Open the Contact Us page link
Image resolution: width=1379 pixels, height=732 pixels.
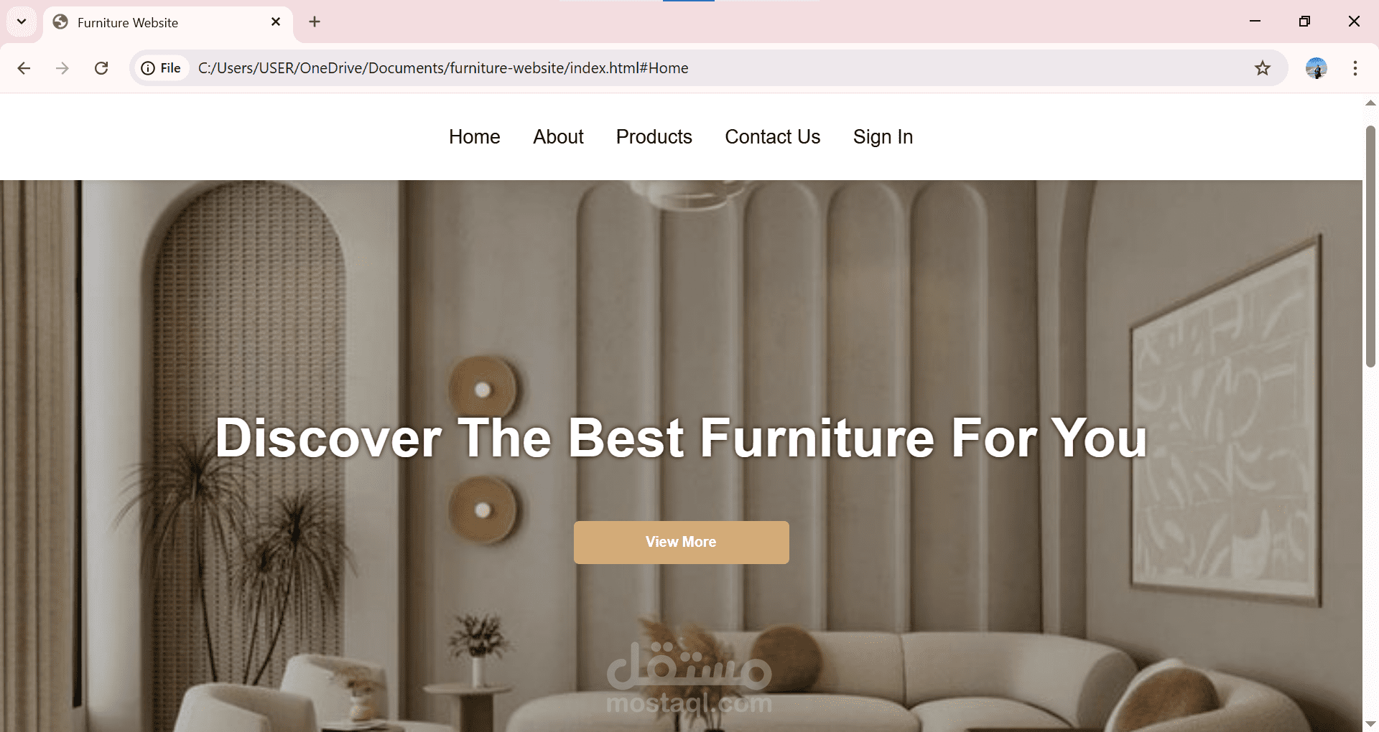(772, 137)
